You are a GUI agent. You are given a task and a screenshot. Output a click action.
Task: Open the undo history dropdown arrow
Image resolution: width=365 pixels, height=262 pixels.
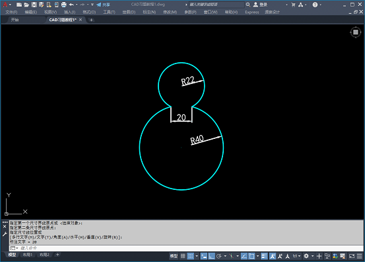pos(77,5)
